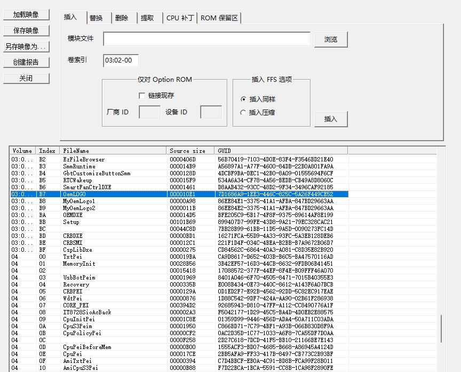Image resolution: width=461 pixels, height=372 pixels.
Task: Select the CspLibDxe module row
Action: click(179, 250)
